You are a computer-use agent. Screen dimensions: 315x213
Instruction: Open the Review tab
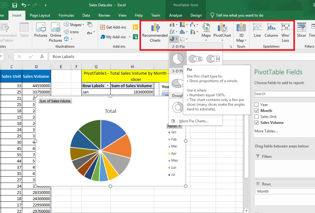click(x=104, y=15)
